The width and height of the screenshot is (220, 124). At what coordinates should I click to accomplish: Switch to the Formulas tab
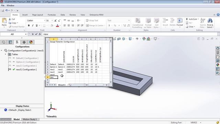point(52,15)
